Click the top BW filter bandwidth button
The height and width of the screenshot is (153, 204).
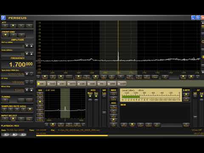[x=40, y=94]
